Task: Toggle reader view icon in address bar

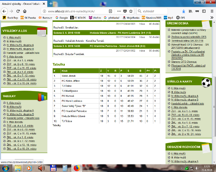Action: click(111, 11)
